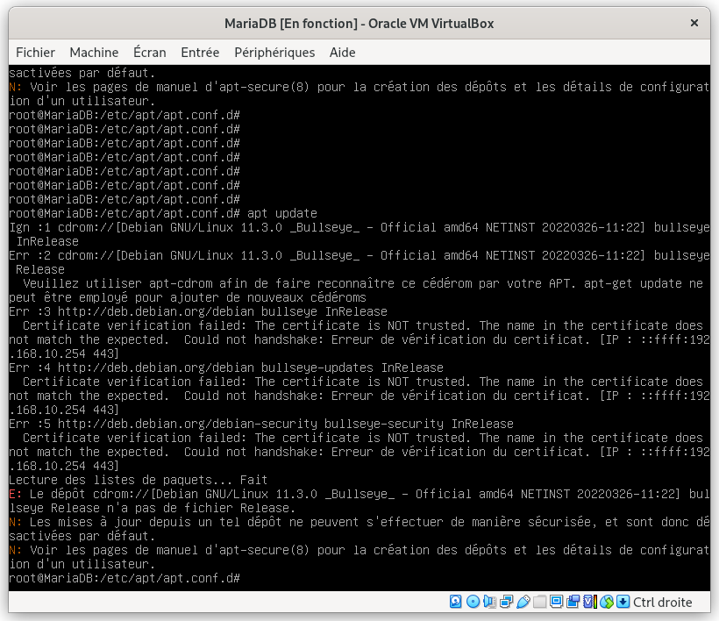Click the 'apt update' command text
This screenshot has height=621, width=719.
pos(282,213)
